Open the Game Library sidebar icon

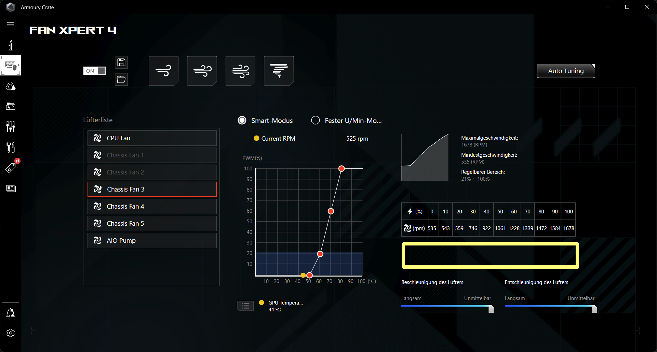coord(11,106)
